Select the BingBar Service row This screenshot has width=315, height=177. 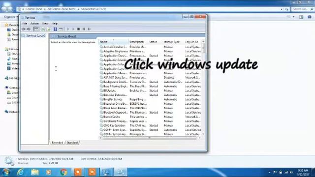[x=150, y=99]
